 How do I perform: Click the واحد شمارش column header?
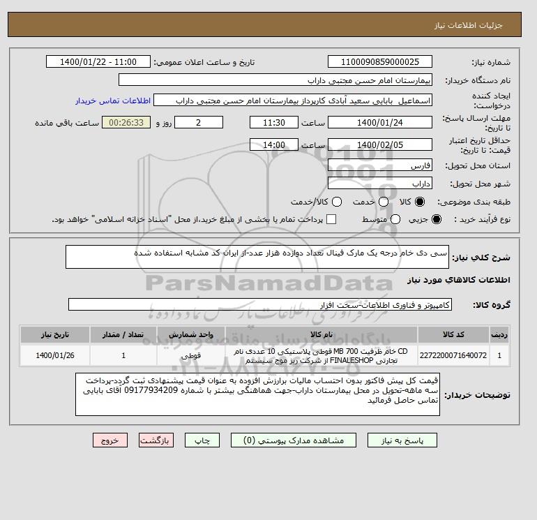click(191, 334)
